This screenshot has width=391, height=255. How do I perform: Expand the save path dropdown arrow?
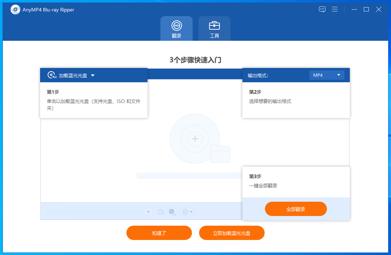click(149, 212)
